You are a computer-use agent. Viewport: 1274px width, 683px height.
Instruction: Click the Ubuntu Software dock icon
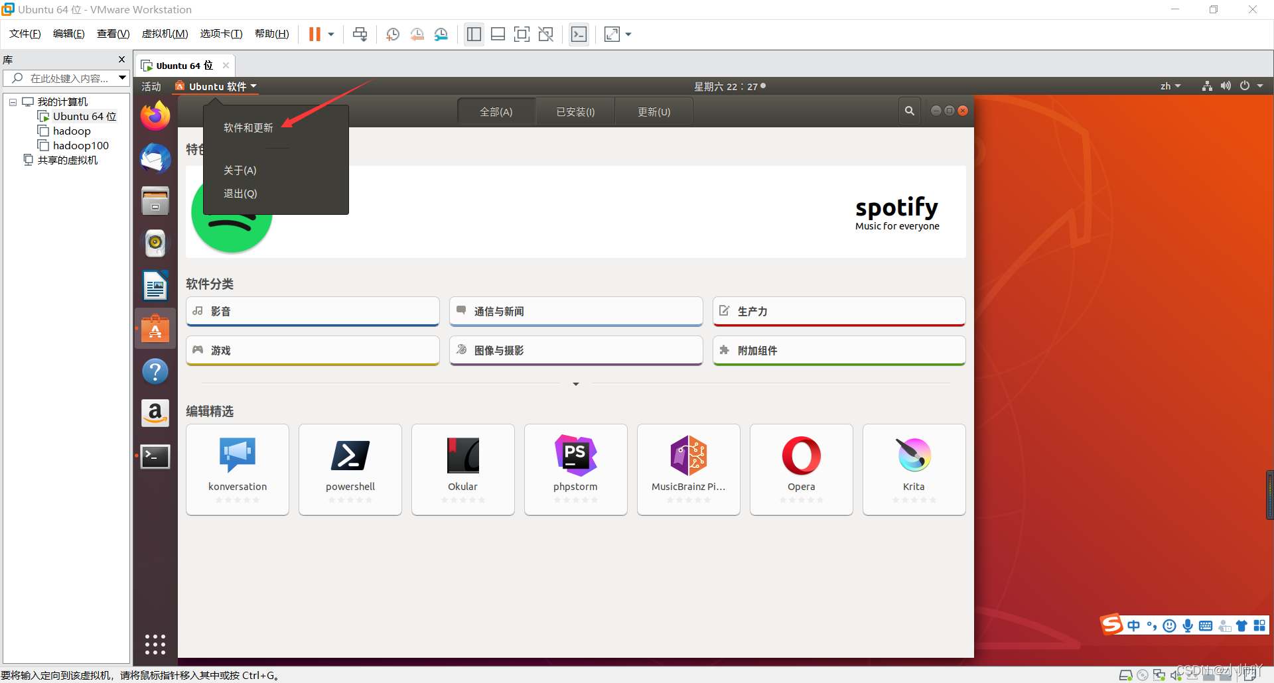(x=155, y=328)
